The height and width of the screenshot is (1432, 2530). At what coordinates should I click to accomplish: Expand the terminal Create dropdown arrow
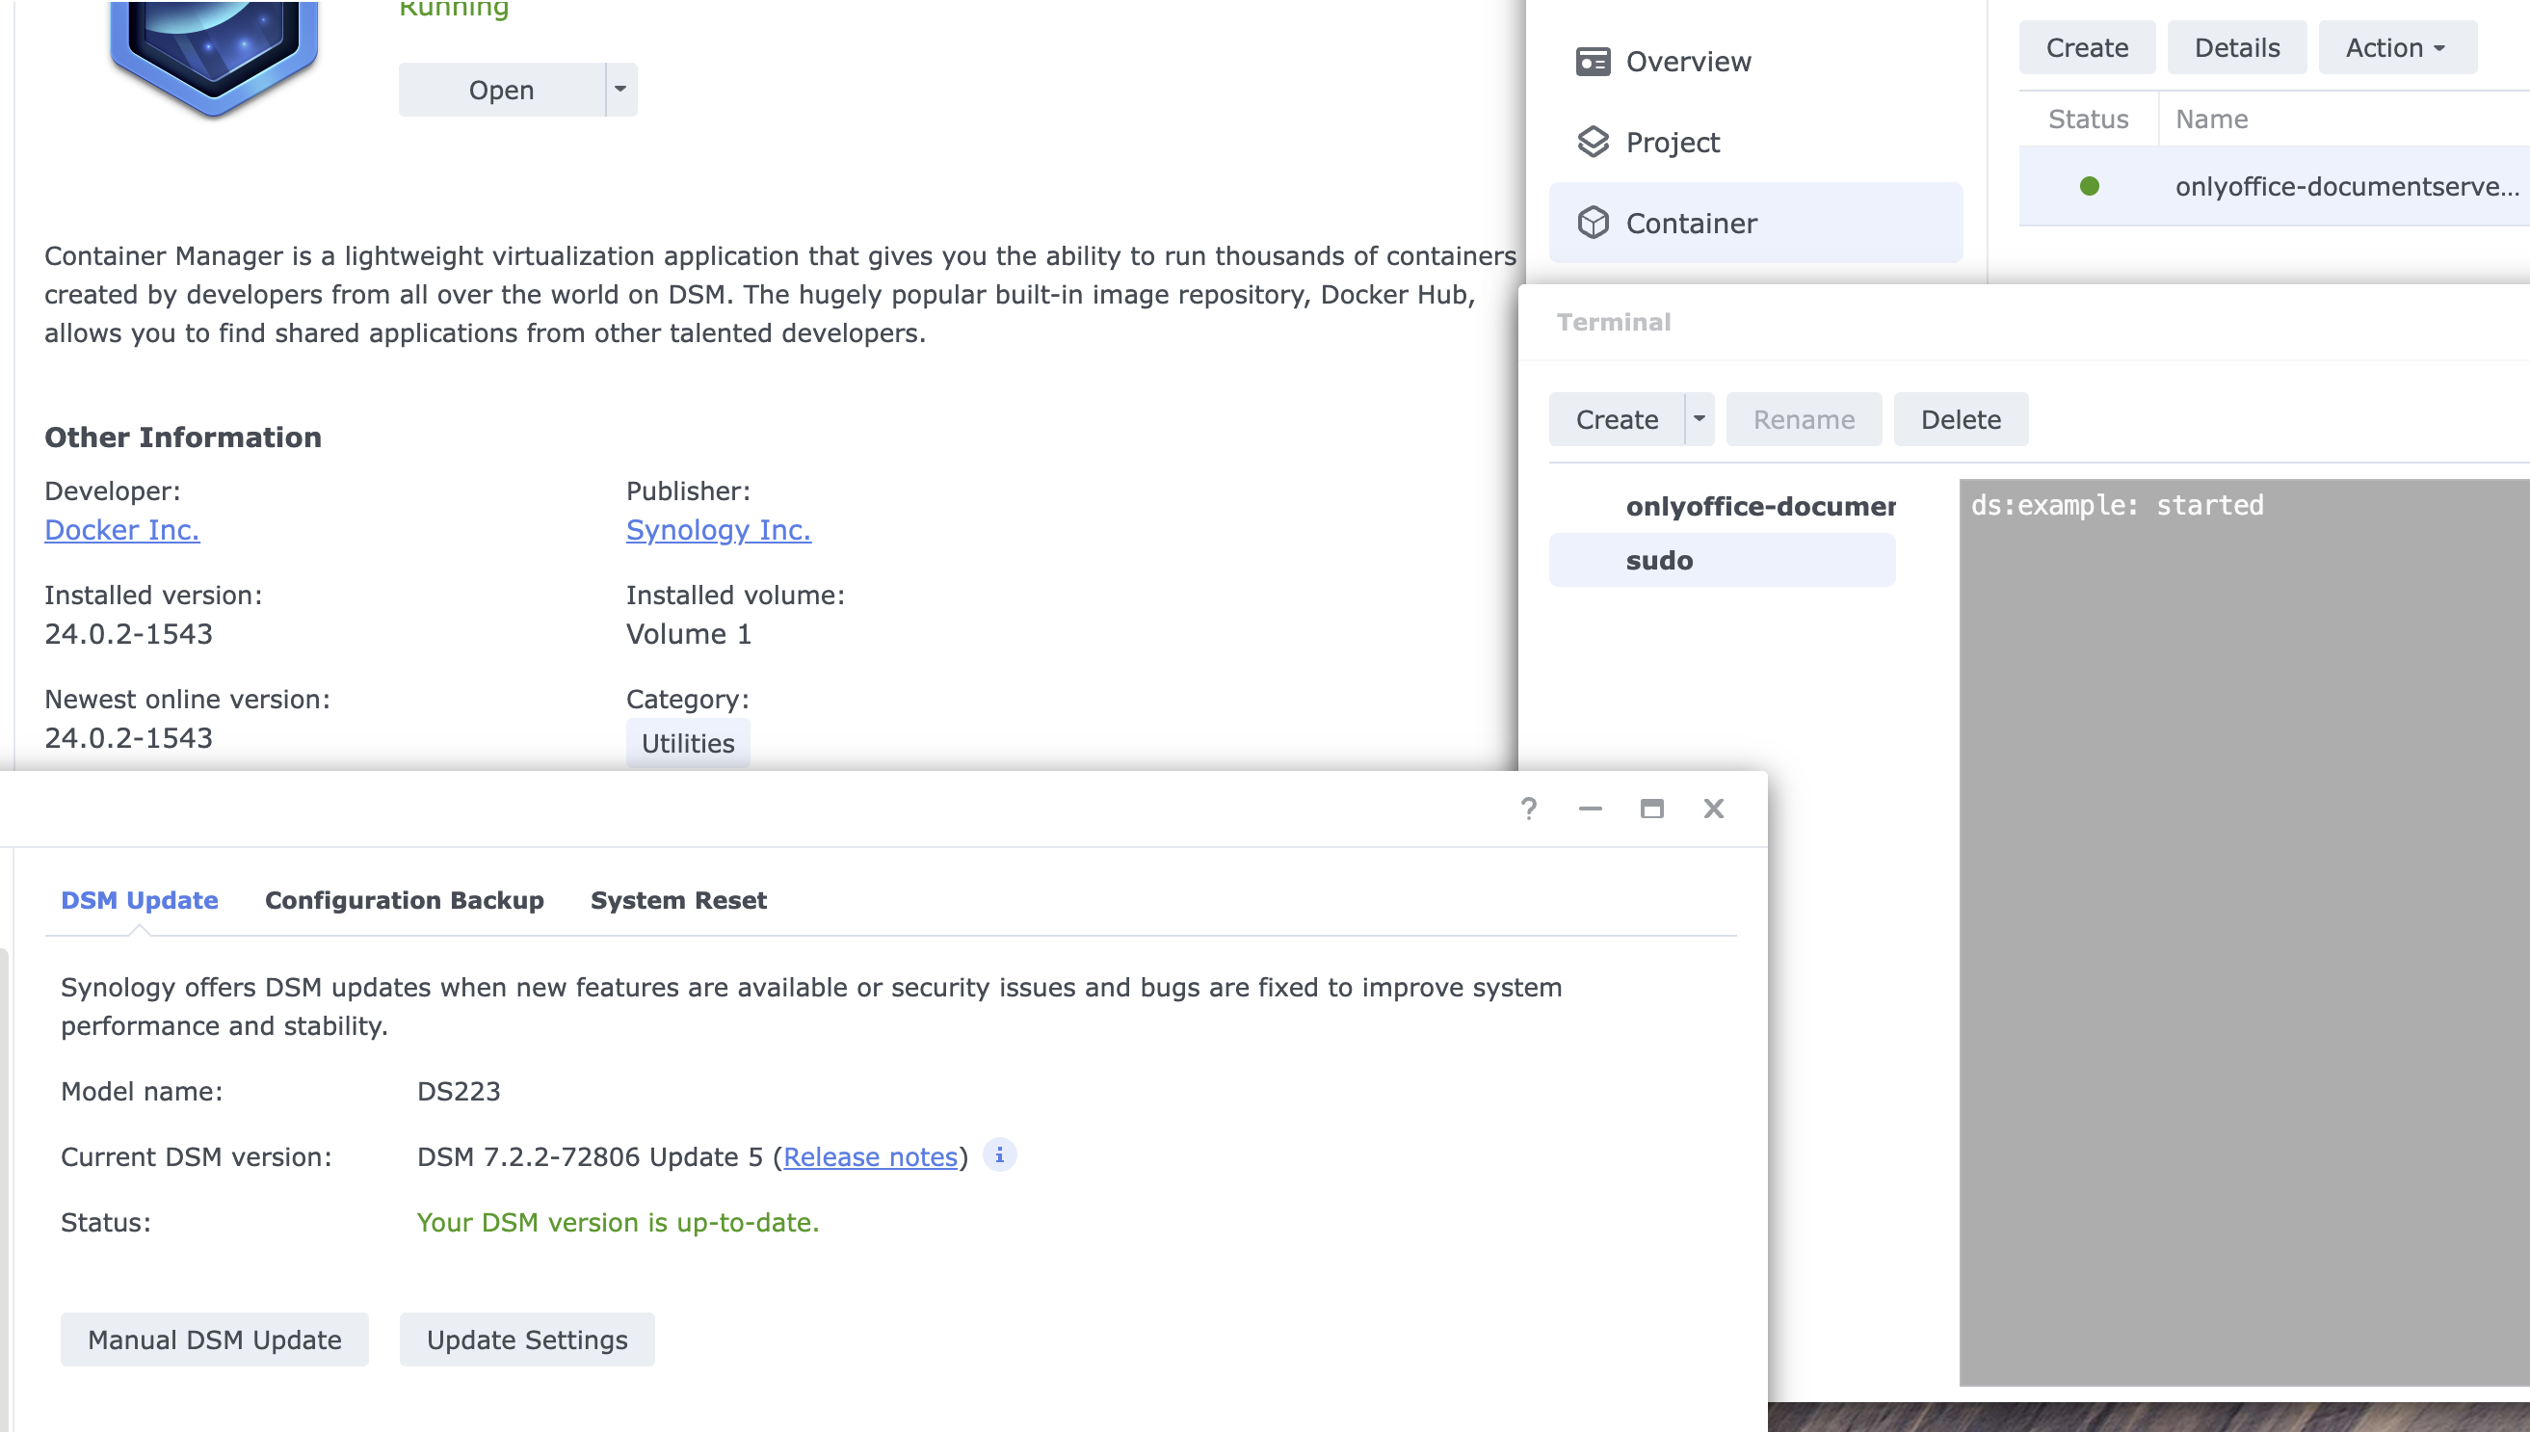click(x=1699, y=419)
